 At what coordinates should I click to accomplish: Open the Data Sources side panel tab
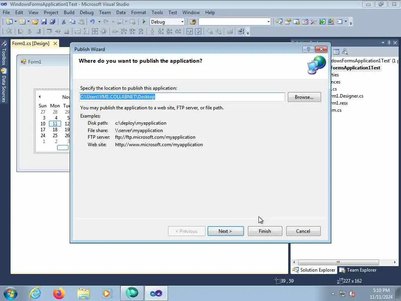click(4, 86)
